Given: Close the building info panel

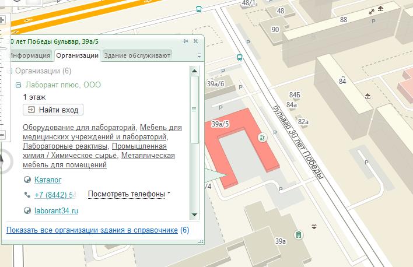Looking at the screenshot, I should pos(196,41).
